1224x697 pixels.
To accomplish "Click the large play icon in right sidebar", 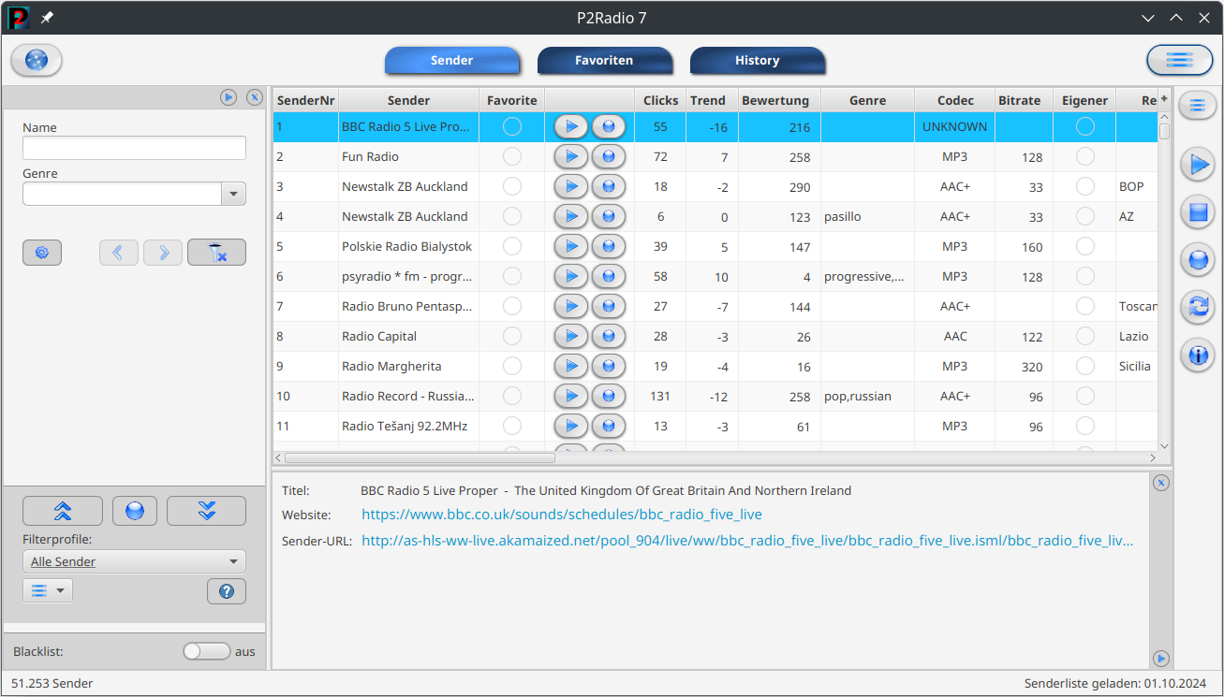I will (1198, 166).
